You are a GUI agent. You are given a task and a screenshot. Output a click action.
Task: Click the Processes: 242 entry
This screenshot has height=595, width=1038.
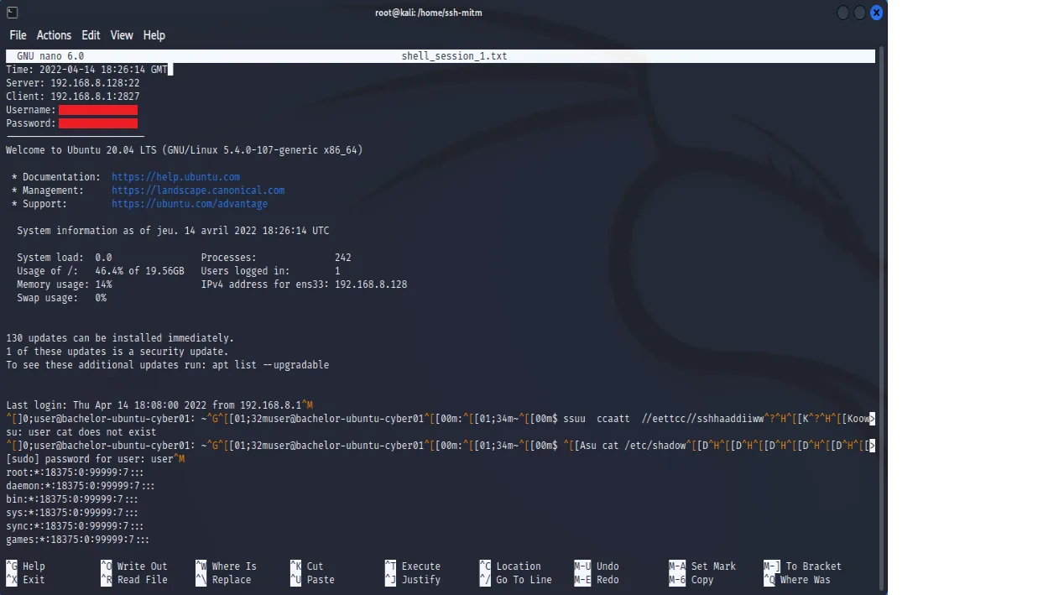click(x=276, y=258)
